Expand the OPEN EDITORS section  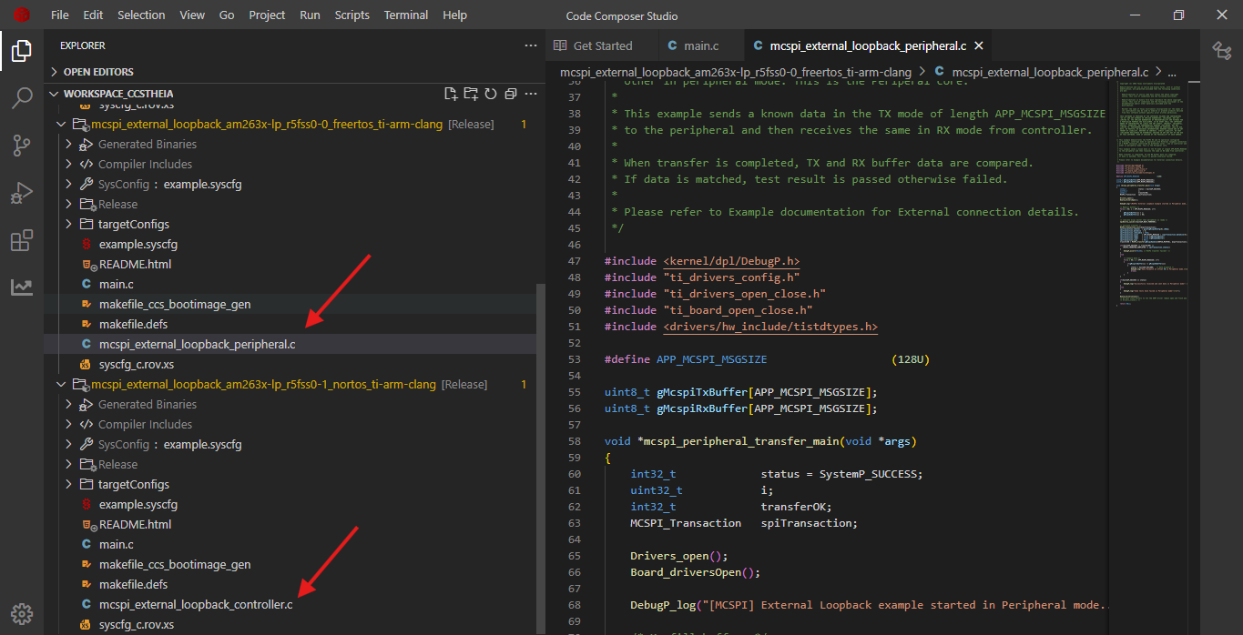coord(98,72)
